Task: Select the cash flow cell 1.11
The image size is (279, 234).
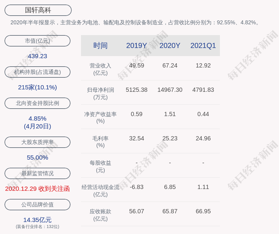Action: pyautogui.click(x=203, y=187)
